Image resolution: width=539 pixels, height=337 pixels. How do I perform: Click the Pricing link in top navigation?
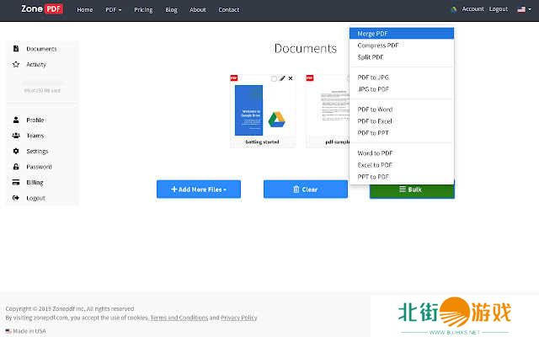click(143, 10)
